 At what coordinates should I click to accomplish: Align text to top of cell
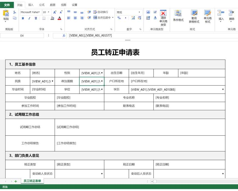(69, 12)
